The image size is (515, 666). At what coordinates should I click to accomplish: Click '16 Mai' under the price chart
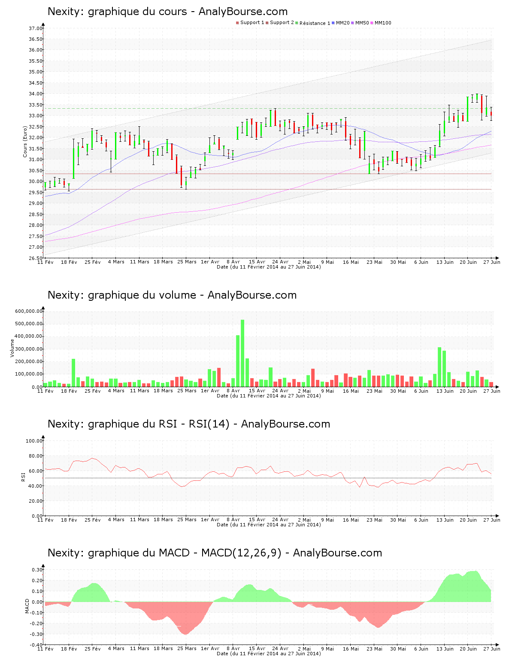tap(351, 262)
